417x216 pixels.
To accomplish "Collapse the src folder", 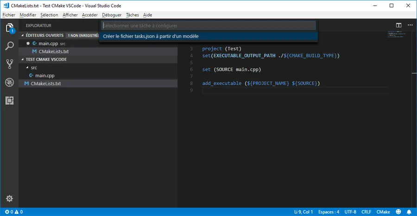I will coord(27,68).
